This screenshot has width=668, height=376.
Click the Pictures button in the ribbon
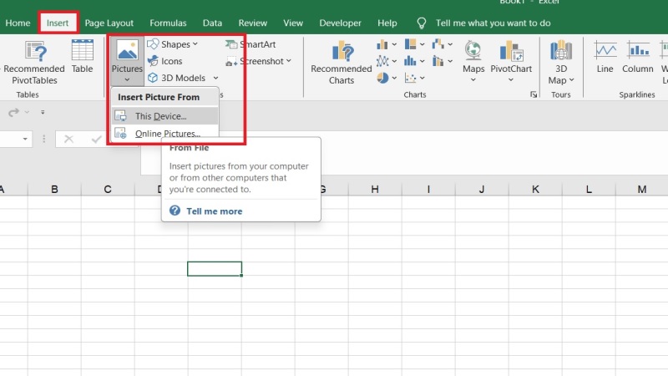pos(127,61)
